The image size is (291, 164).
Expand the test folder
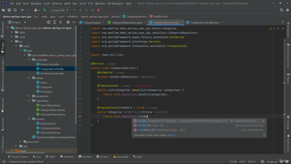point(16,146)
